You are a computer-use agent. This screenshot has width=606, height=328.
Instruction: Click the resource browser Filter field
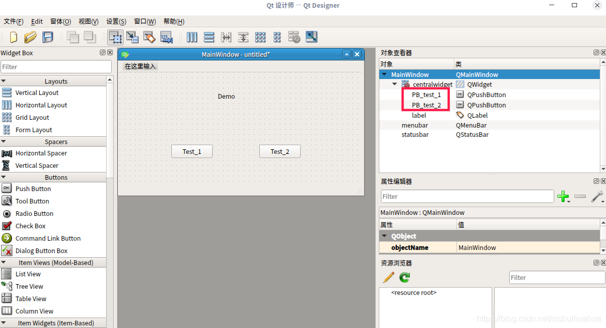557,277
